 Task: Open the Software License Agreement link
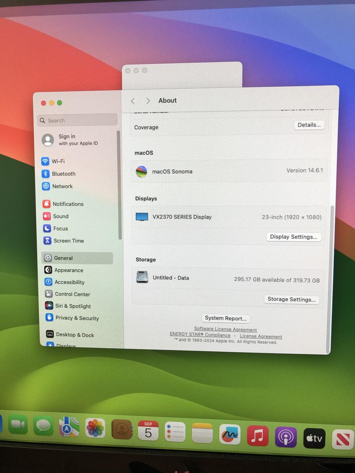click(x=225, y=329)
